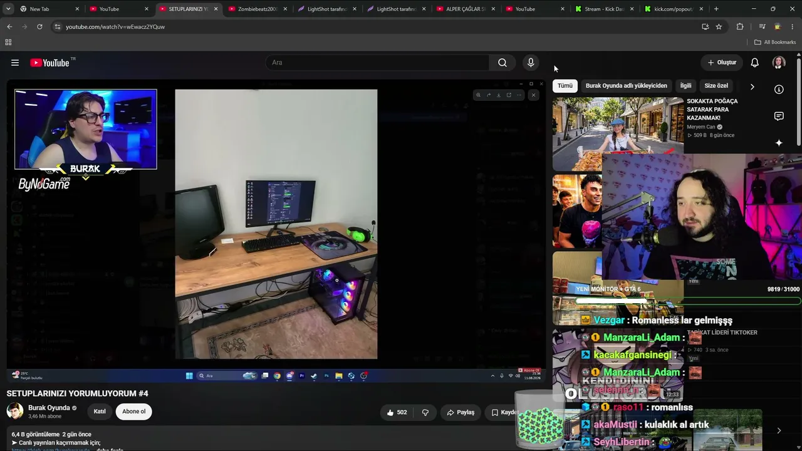Open the All Bookmarks folder
This screenshot has height=451, width=802.
point(775,42)
